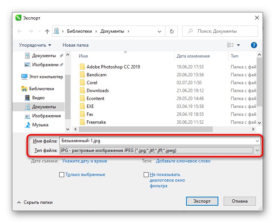Click Укажите дату и время link
Viewport: 275px width, 223px height.
pos(84,161)
